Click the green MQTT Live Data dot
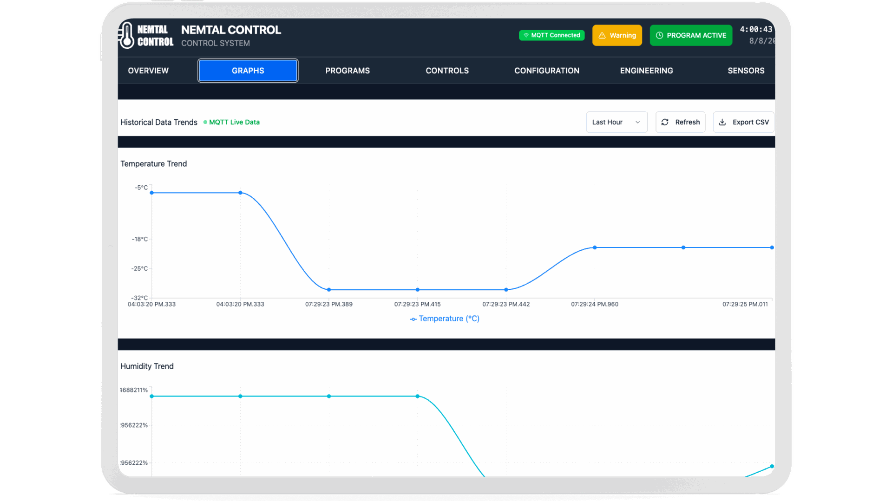The height and width of the screenshot is (501, 892). point(205,122)
